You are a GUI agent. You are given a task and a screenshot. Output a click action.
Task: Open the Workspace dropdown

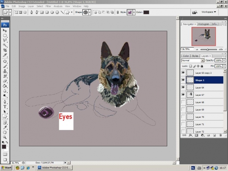coord(209,12)
